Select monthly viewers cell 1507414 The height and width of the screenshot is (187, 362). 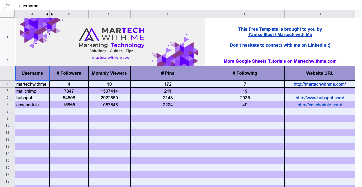[x=109, y=91]
